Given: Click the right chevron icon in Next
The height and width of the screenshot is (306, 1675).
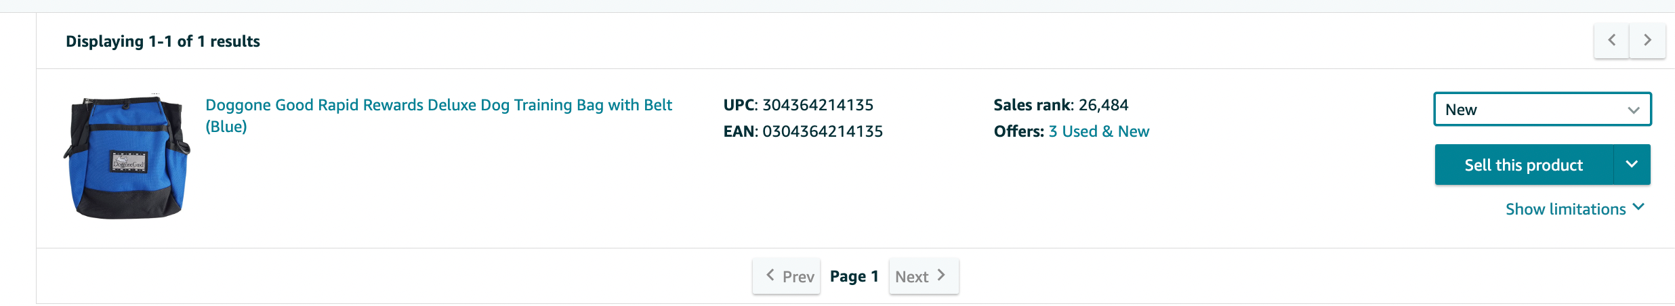Looking at the screenshot, I should coord(941,275).
